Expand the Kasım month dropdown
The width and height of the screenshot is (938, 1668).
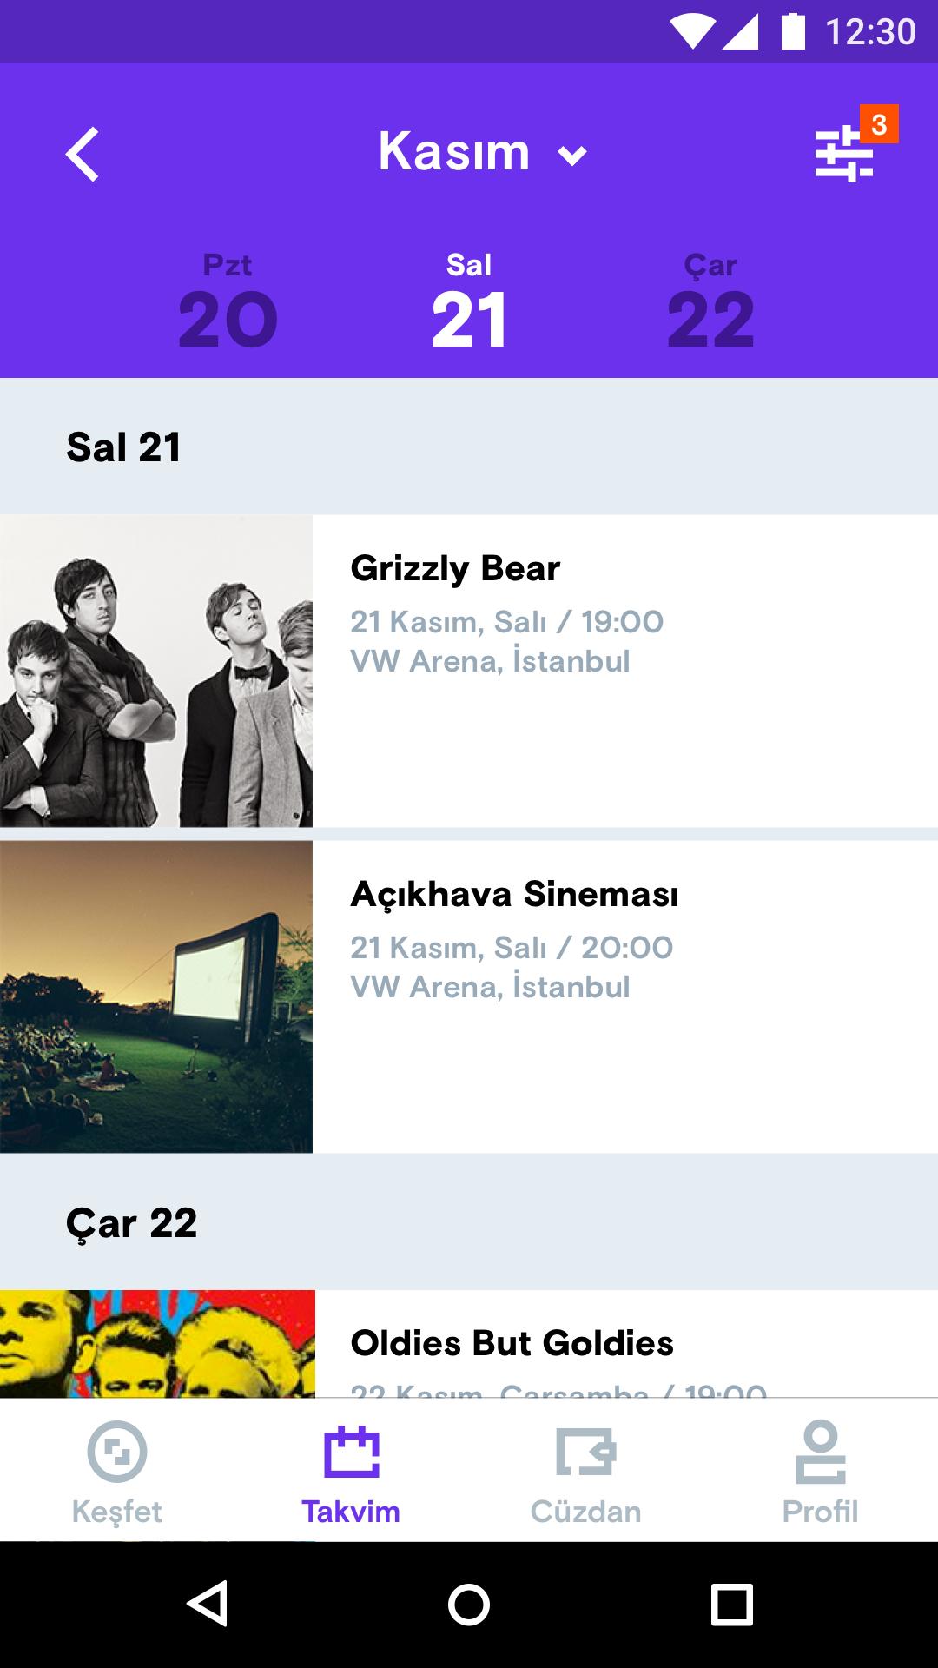[x=483, y=152]
